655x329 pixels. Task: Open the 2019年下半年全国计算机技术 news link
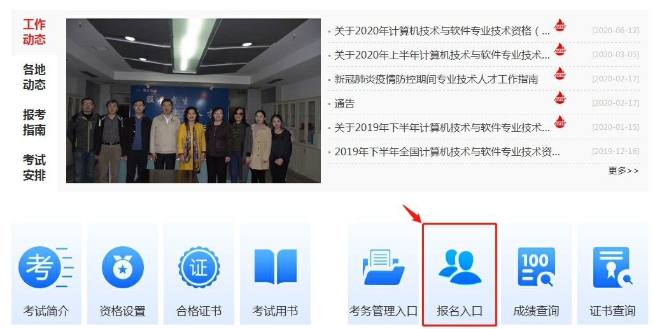coord(447,152)
